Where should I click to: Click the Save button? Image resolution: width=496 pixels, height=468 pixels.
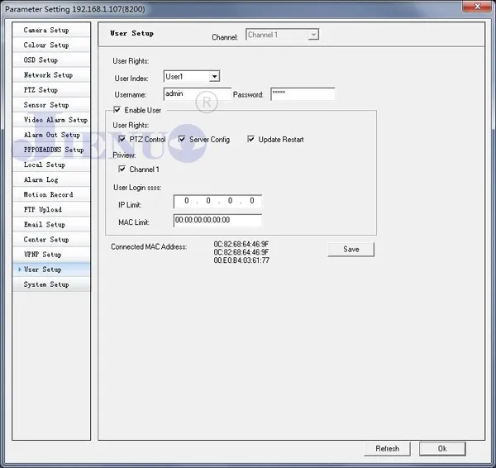(351, 250)
